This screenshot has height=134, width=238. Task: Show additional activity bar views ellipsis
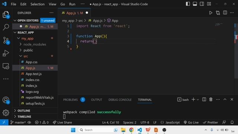click(6, 79)
